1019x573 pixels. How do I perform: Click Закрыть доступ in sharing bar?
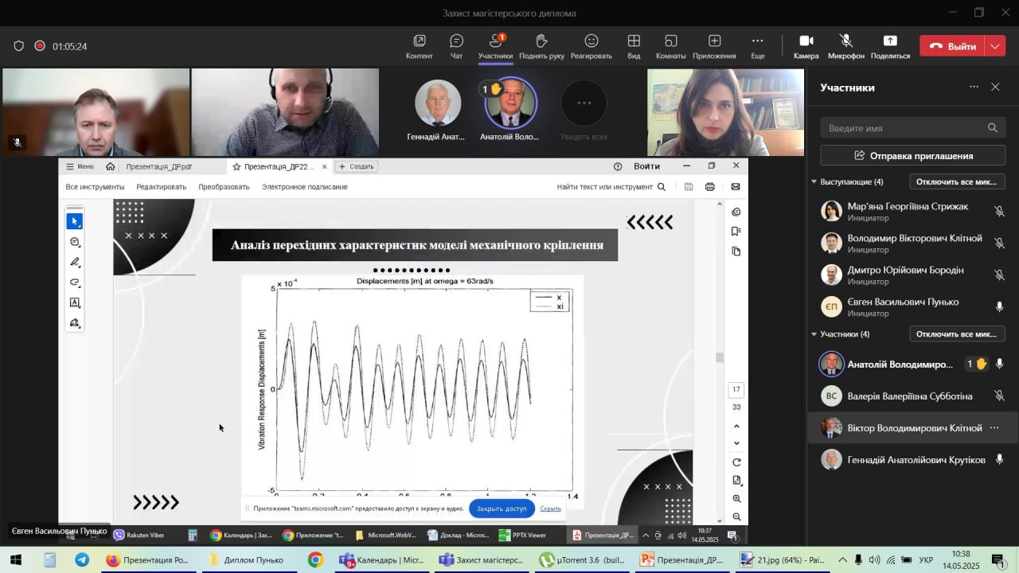(502, 509)
